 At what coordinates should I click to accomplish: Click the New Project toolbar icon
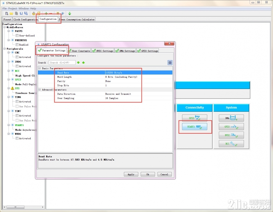pyautogui.click(x=7, y=14)
